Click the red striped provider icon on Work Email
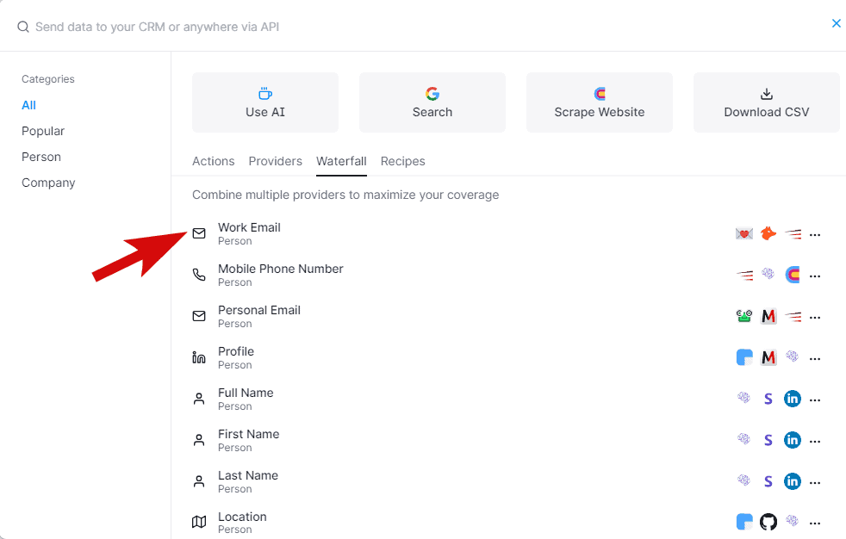This screenshot has height=539, width=846. pos(793,234)
